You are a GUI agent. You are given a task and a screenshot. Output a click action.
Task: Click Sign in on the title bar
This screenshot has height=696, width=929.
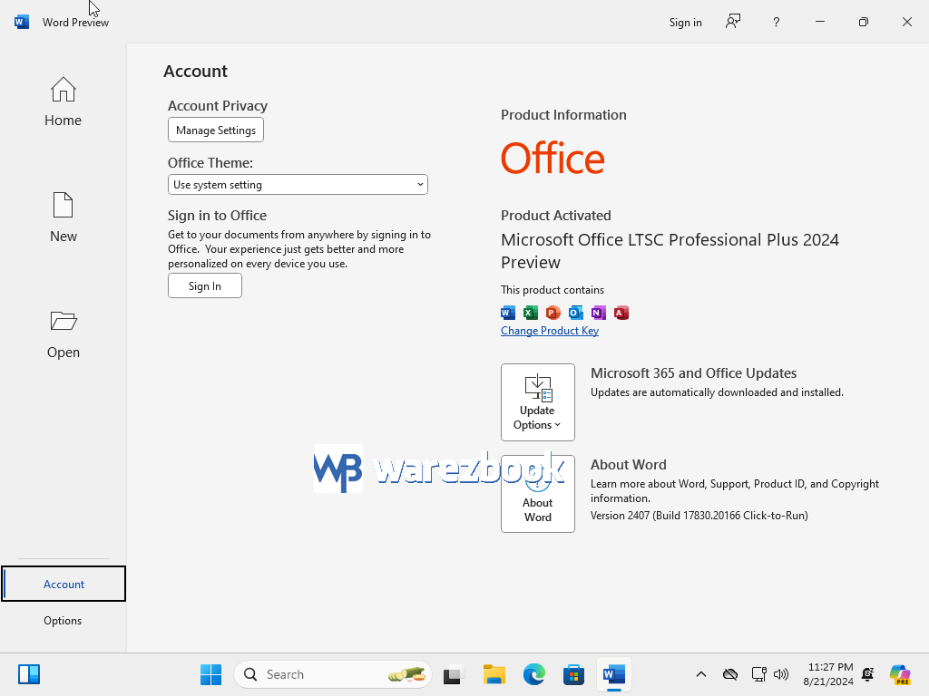point(686,23)
